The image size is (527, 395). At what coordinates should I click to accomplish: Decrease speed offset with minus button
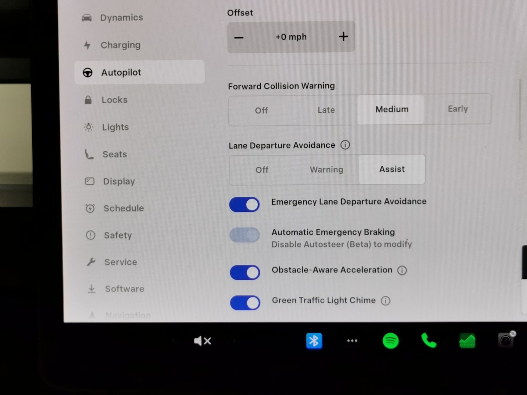[x=239, y=37]
